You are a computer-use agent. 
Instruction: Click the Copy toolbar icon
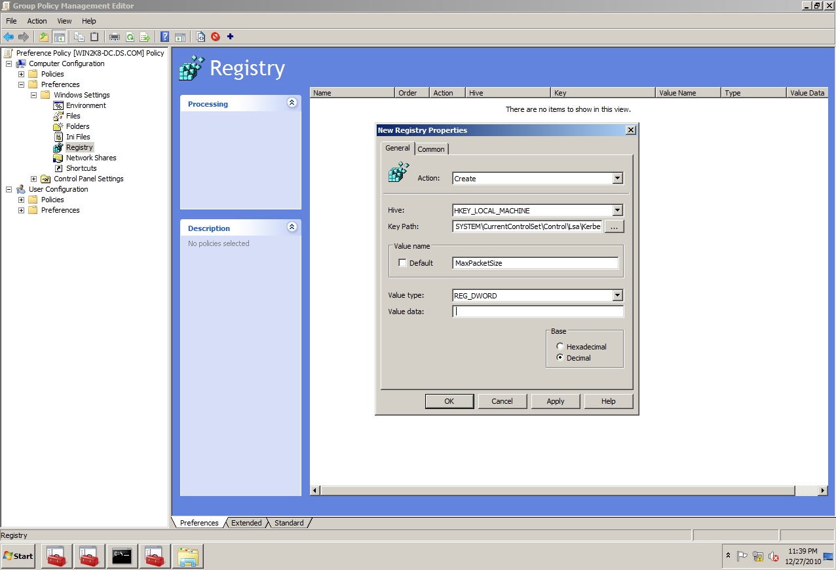tap(79, 37)
